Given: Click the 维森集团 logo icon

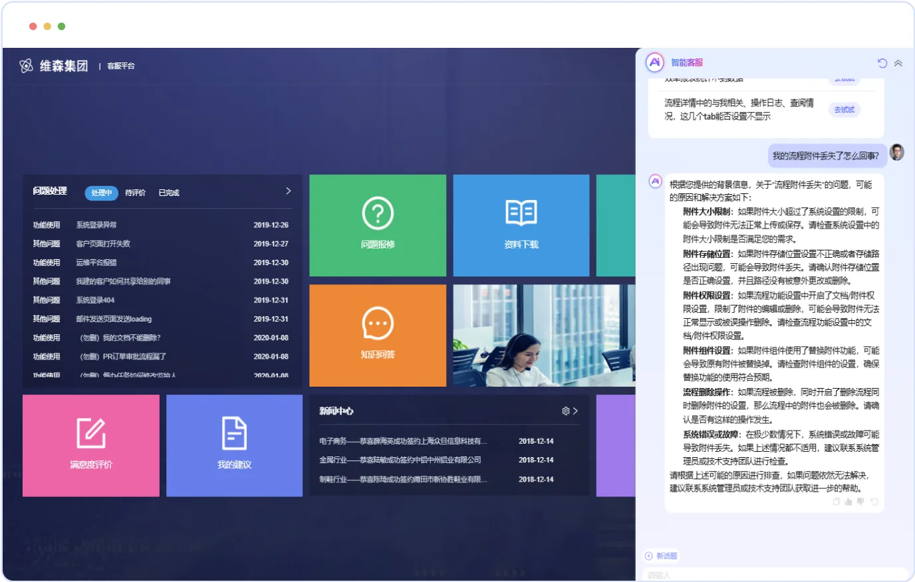Looking at the screenshot, I should [27, 66].
